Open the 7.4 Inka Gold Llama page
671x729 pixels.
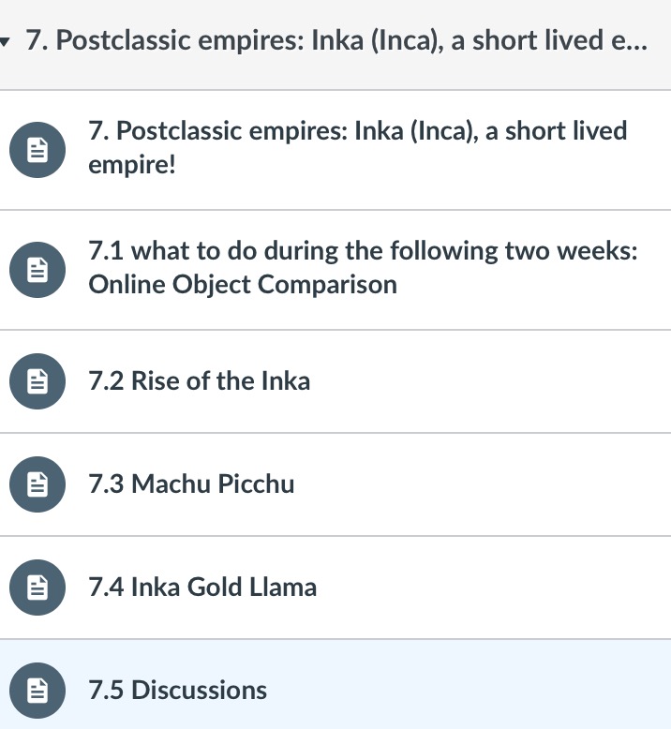202,588
